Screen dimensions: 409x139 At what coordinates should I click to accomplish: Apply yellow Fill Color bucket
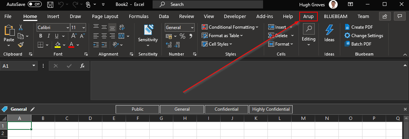click(58, 45)
